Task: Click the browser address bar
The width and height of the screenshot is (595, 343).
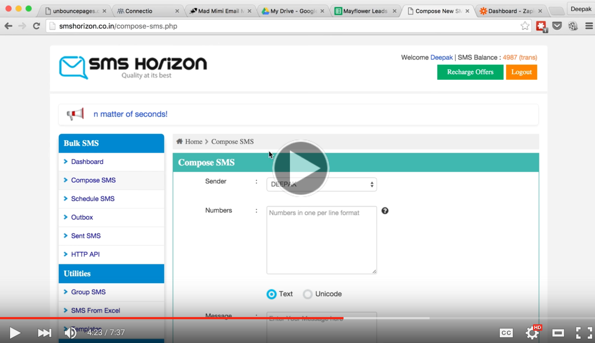Action: tap(288, 26)
